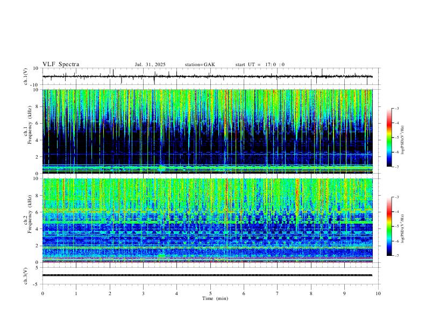426x329 pixels.
Task: Click the ch.1 spectrogram color bar
Action: tap(389, 138)
